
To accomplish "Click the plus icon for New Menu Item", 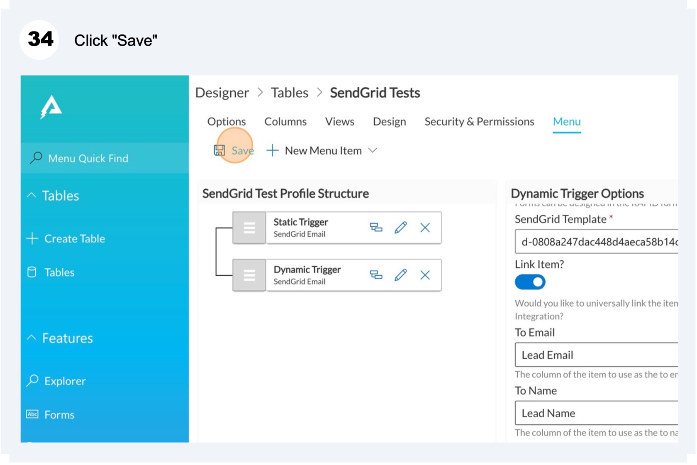I will point(272,150).
